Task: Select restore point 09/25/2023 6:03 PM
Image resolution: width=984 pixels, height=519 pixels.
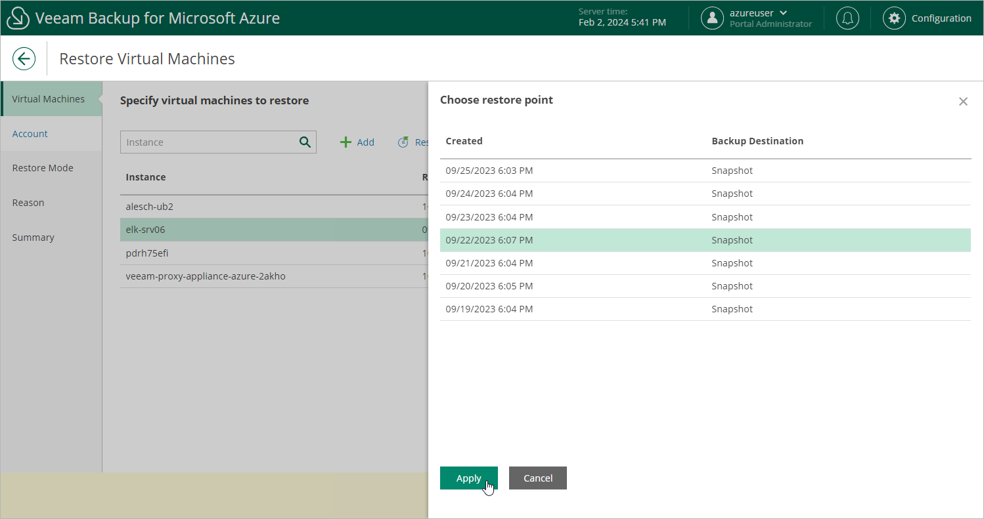Action: click(x=705, y=171)
